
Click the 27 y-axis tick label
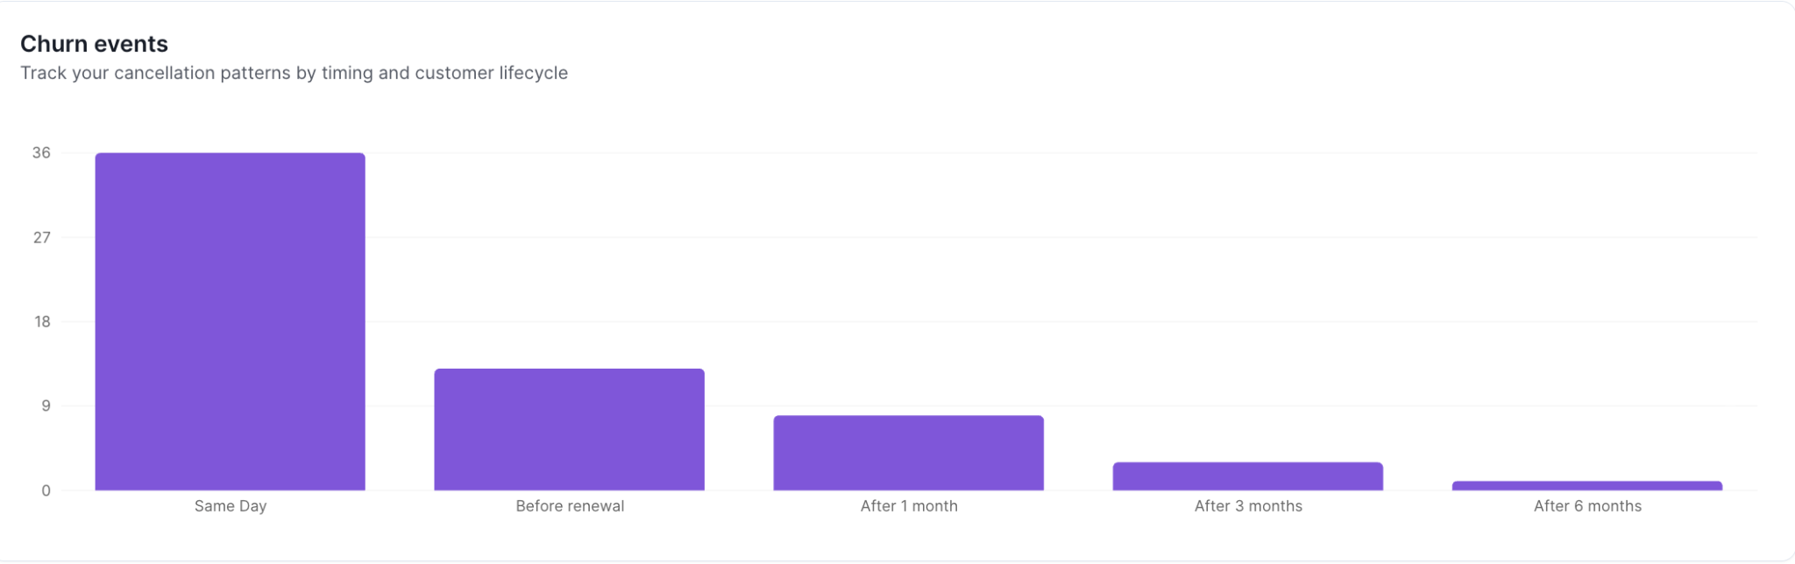[x=41, y=237]
